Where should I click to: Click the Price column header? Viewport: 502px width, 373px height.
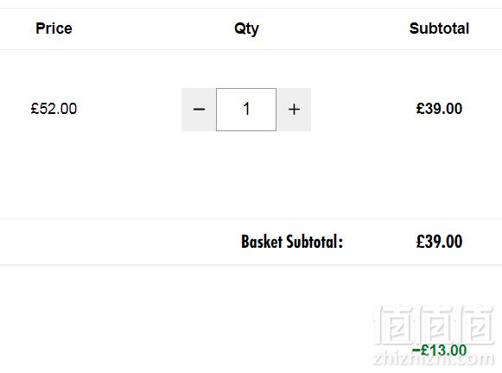[54, 28]
